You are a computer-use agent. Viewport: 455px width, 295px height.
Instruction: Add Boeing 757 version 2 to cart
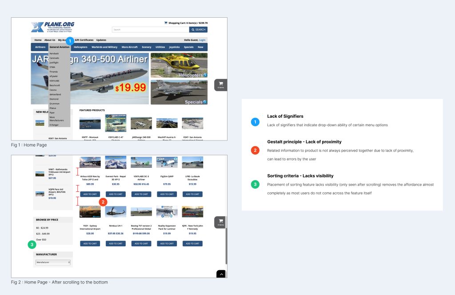tap(141, 244)
